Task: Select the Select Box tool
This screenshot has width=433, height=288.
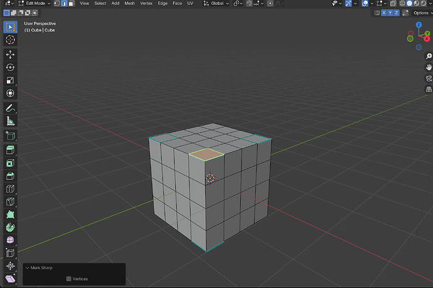Action: coord(10,27)
